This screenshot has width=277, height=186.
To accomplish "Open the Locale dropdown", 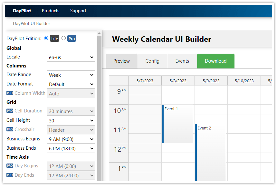I will (x=71, y=57).
